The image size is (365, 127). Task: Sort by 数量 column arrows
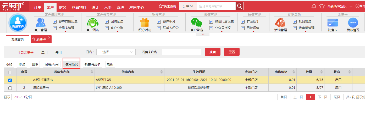[322, 72]
